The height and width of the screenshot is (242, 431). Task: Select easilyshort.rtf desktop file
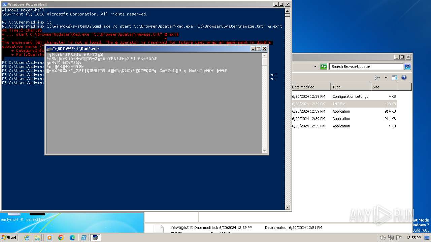[12, 219]
